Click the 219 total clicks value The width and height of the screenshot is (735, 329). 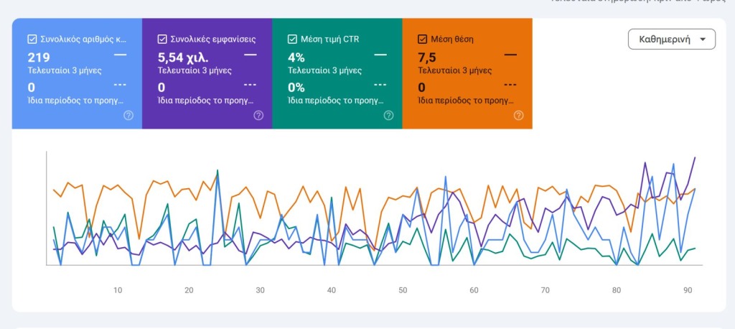click(x=39, y=57)
